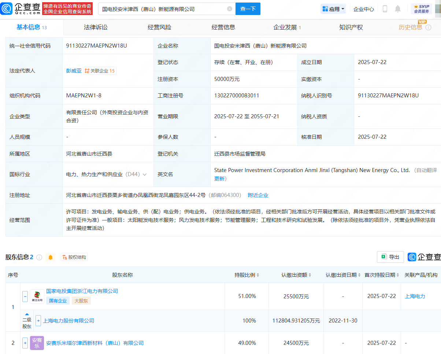
Task: Expand the 国标行业 D44 chevron
Action: (145, 175)
